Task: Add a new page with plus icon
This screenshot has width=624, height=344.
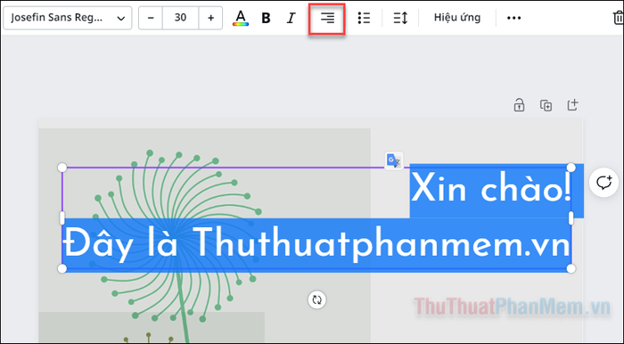Action: (x=572, y=105)
